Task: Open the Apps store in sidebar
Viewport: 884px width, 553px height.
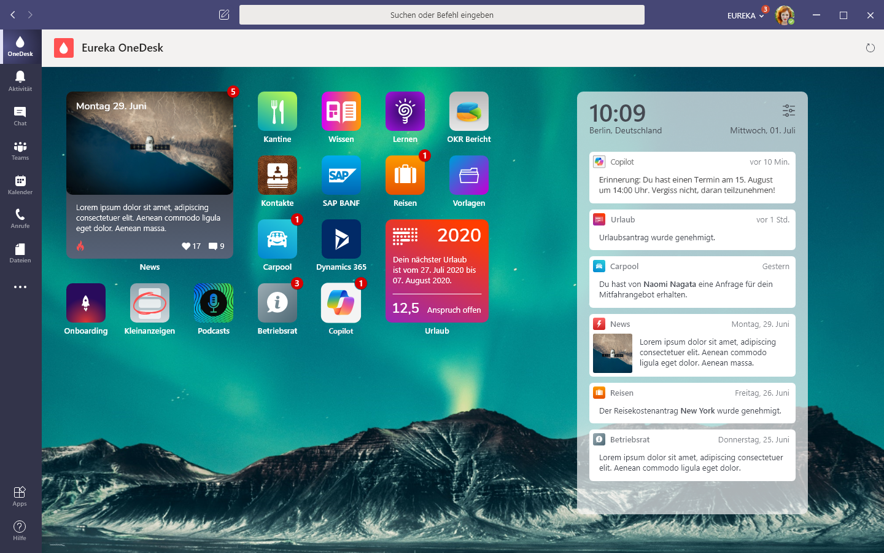Action: pyautogui.click(x=20, y=496)
